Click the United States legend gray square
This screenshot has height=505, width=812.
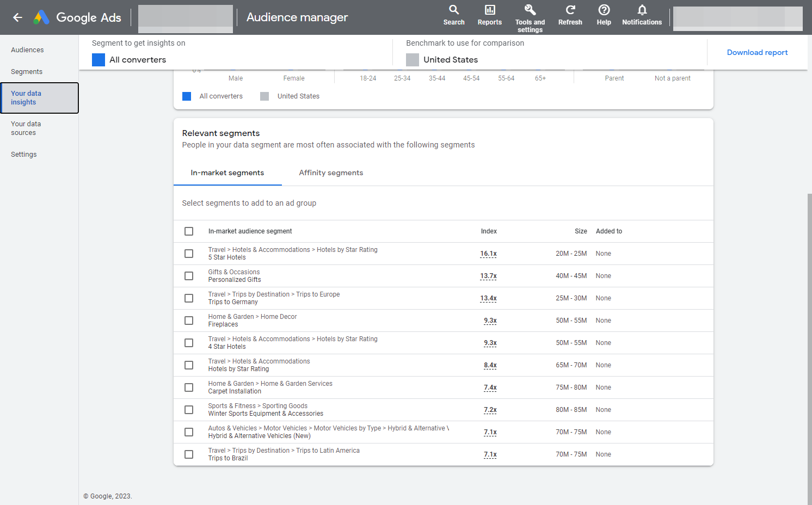(x=264, y=96)
